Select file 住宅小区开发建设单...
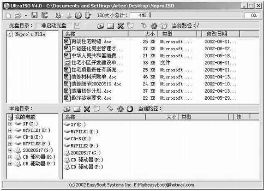 point(97,63)
